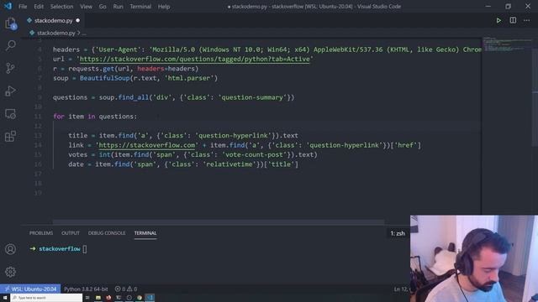
Task: Open stackoverflow.com questions URL link
Action: point(194,59)
